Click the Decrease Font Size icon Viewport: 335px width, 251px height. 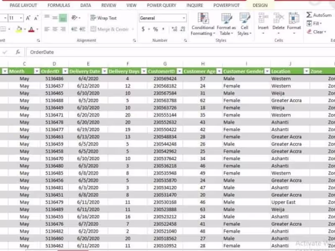(36, 18)
